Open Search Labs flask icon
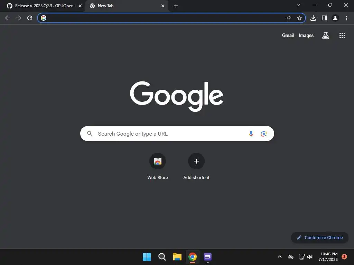 [326, 36]
